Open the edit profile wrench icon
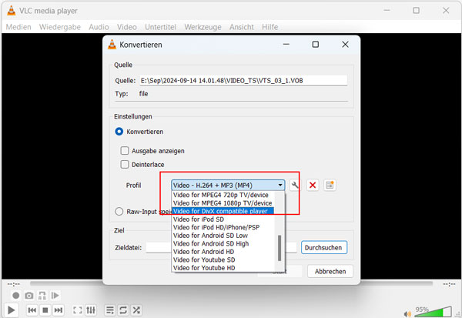462x318 pixels. point(294,186)
